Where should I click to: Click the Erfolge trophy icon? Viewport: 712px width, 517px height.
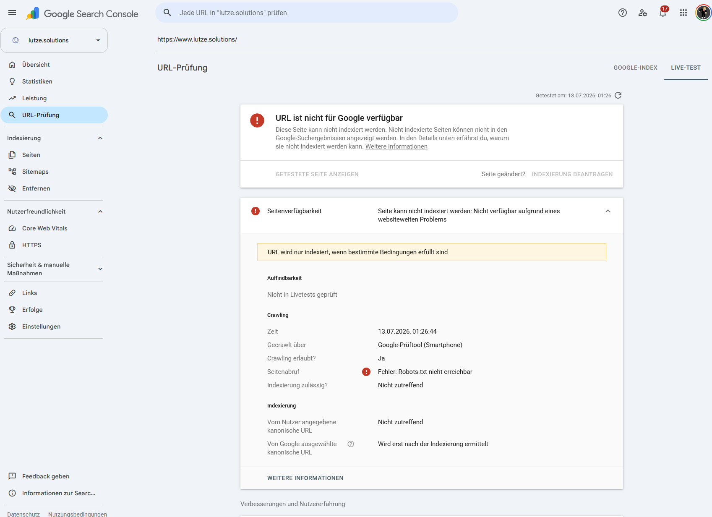pos(12,310)
